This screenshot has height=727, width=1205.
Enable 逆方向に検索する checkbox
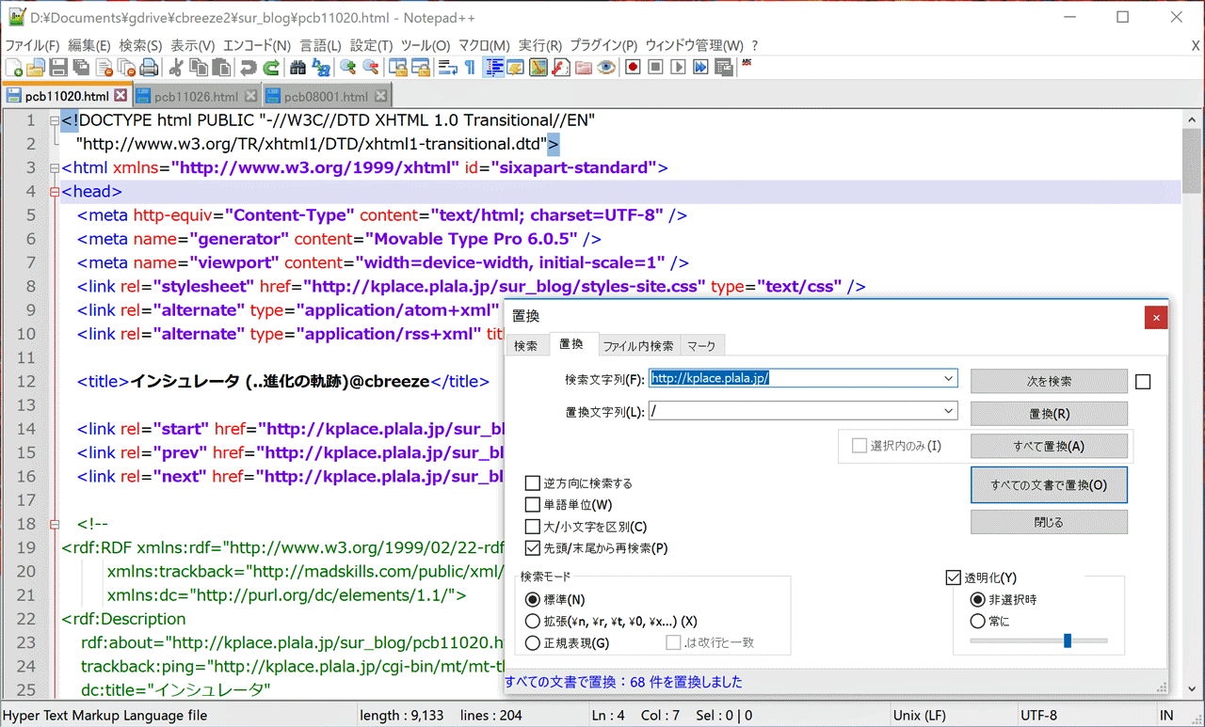point(533,483)
